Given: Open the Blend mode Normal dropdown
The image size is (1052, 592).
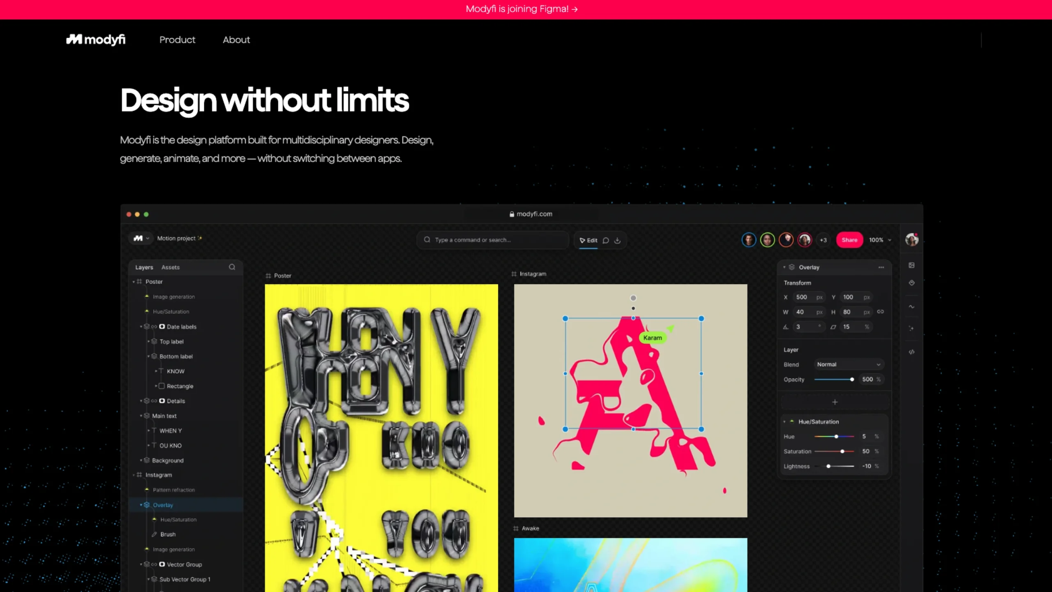Looking at the screenshot, I should (x=848, y=364).
